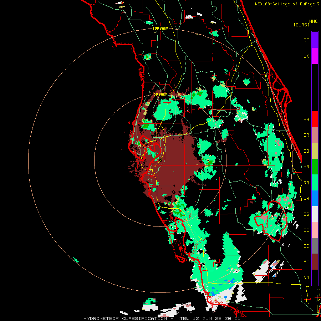This screenshot has height=321, width=321.
Task: Click the DS dry snow white swatch
Action: coord(315,214)
